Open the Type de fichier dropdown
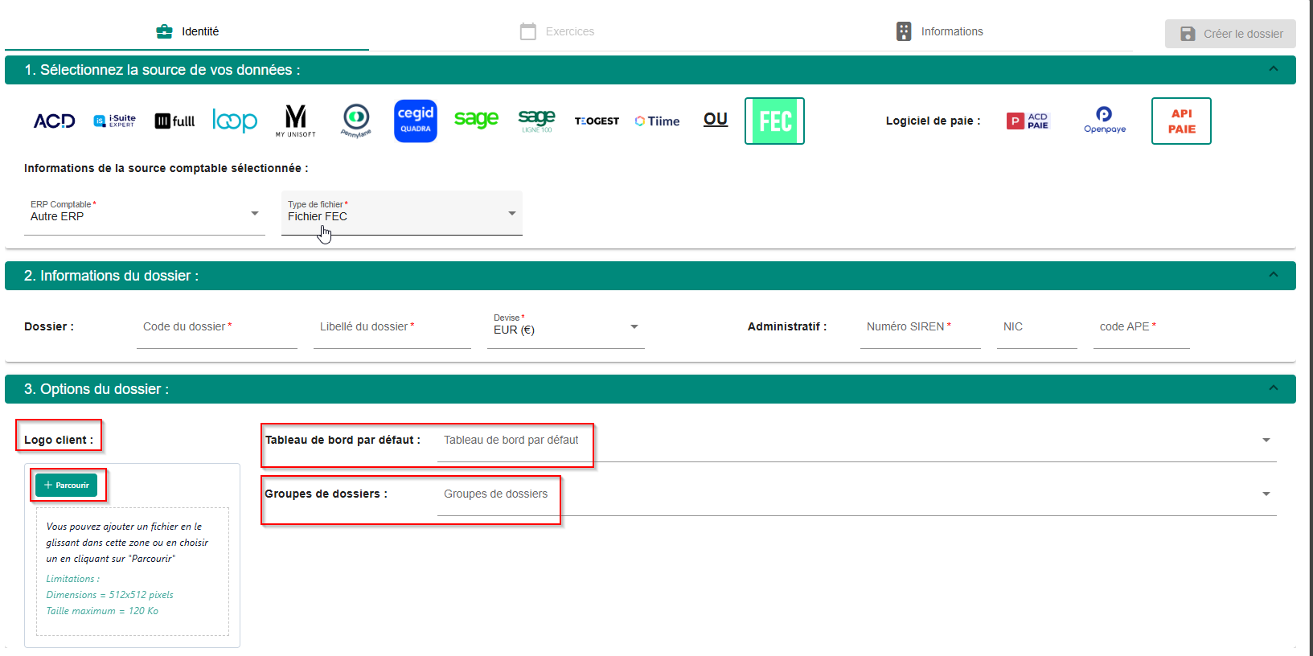 point(402,214)
